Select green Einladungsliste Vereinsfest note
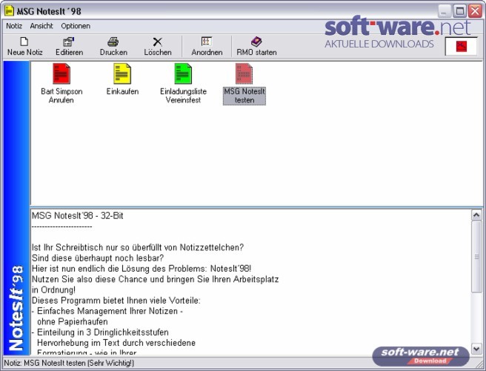This screenshot has width=486, height=371. pyautogui.click(x=183, y=83)
